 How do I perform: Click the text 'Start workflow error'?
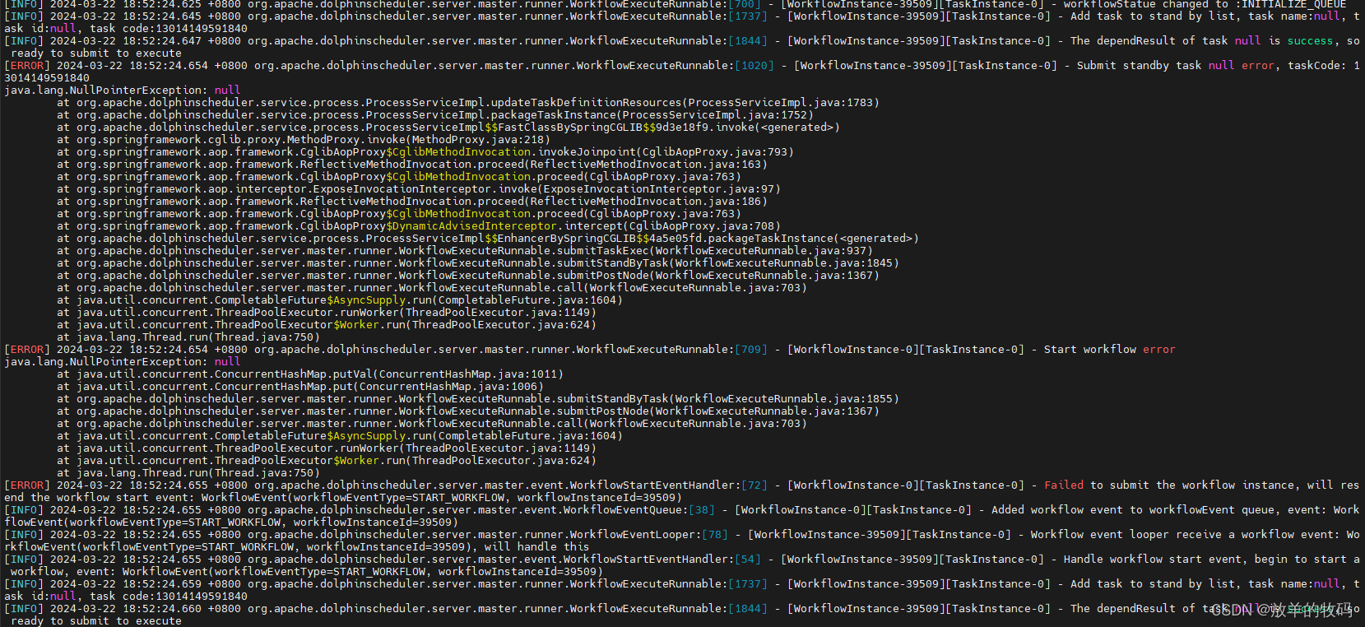pos(1110,349)
